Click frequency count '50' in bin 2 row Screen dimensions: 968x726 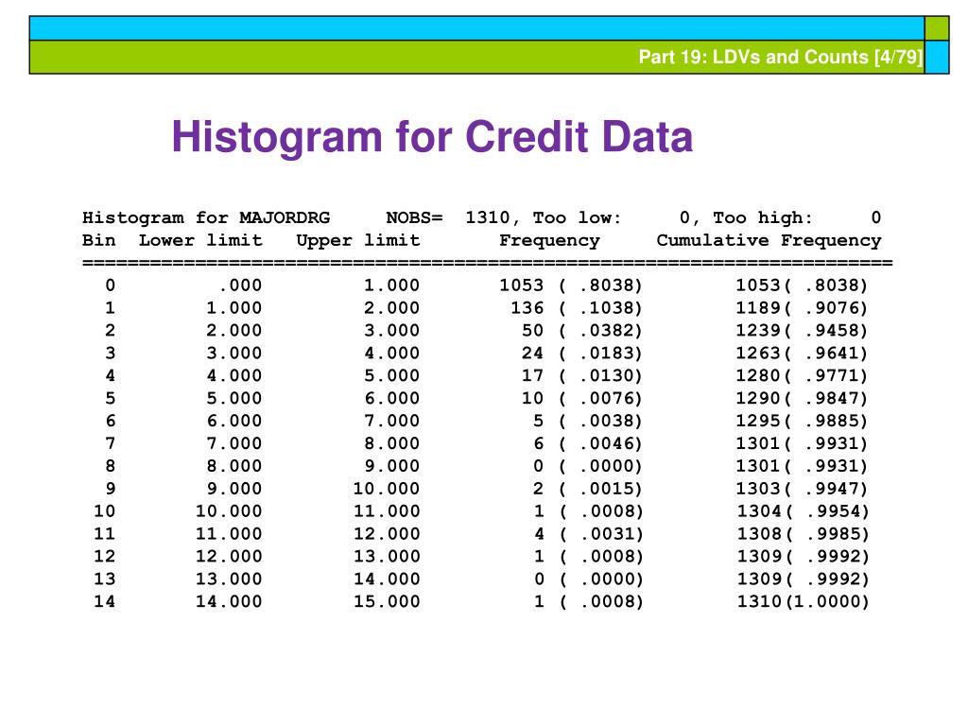[x=533, y=330]
